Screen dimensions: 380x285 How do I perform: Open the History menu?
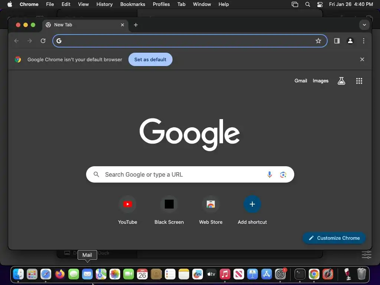pos(104,4)
